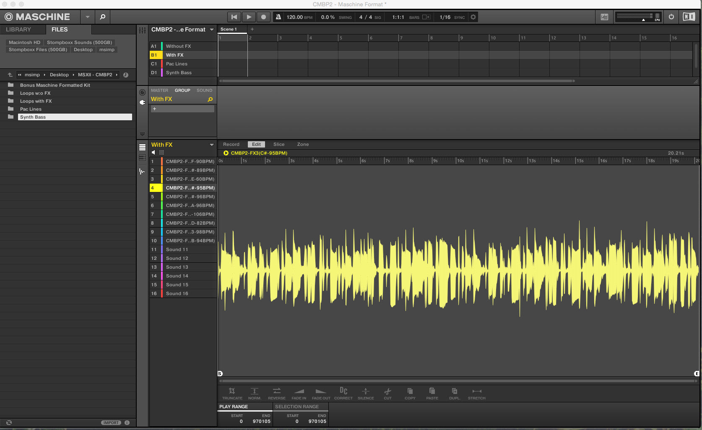Toggle the metronome button
Viewport: 702px width, 430px height.
click(x=278, y=17)
